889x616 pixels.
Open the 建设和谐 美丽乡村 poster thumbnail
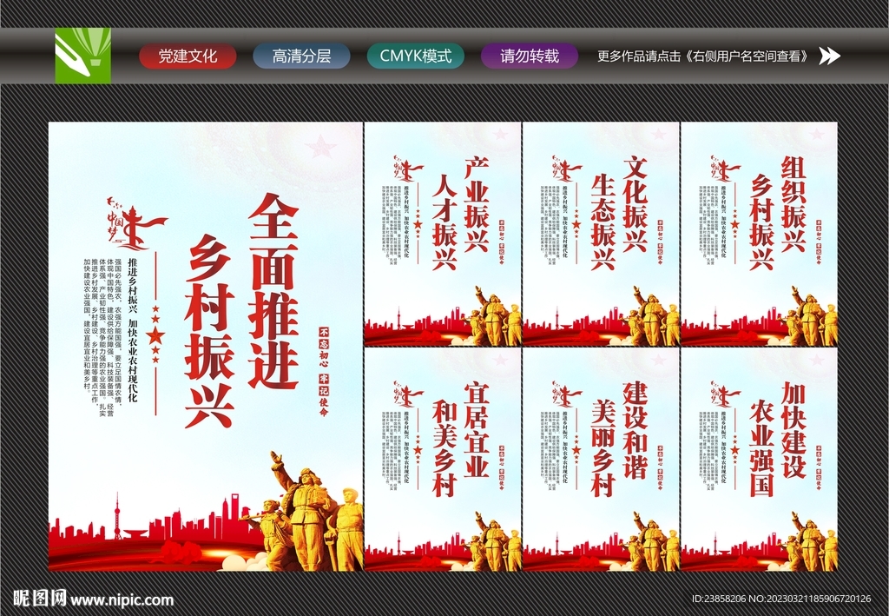click(x=601, y=460)
